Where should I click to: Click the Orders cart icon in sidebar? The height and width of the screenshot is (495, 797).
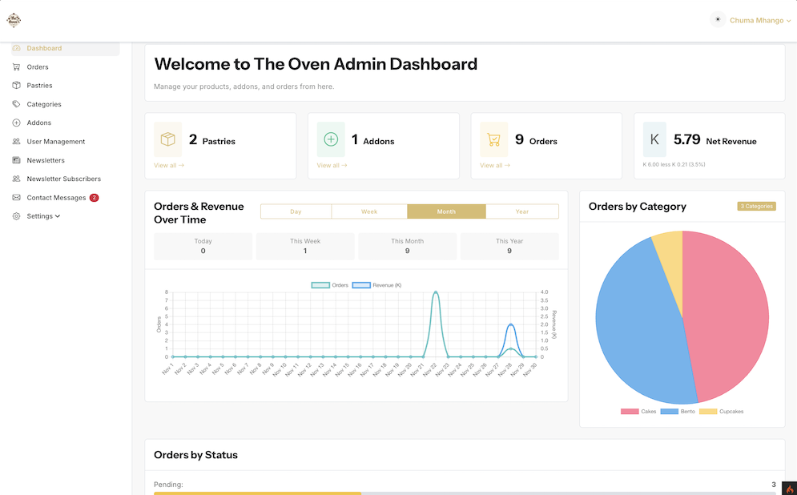[16, 67]
